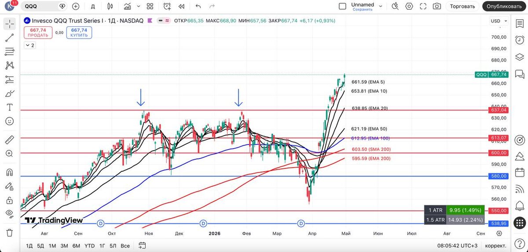This screenshot has height=252, width=528.
Task: Click the Торговать button
Action: [x=462, y=6]
